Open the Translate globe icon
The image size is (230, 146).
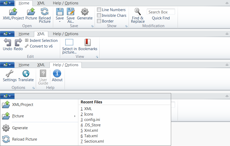tap(26, 74)
